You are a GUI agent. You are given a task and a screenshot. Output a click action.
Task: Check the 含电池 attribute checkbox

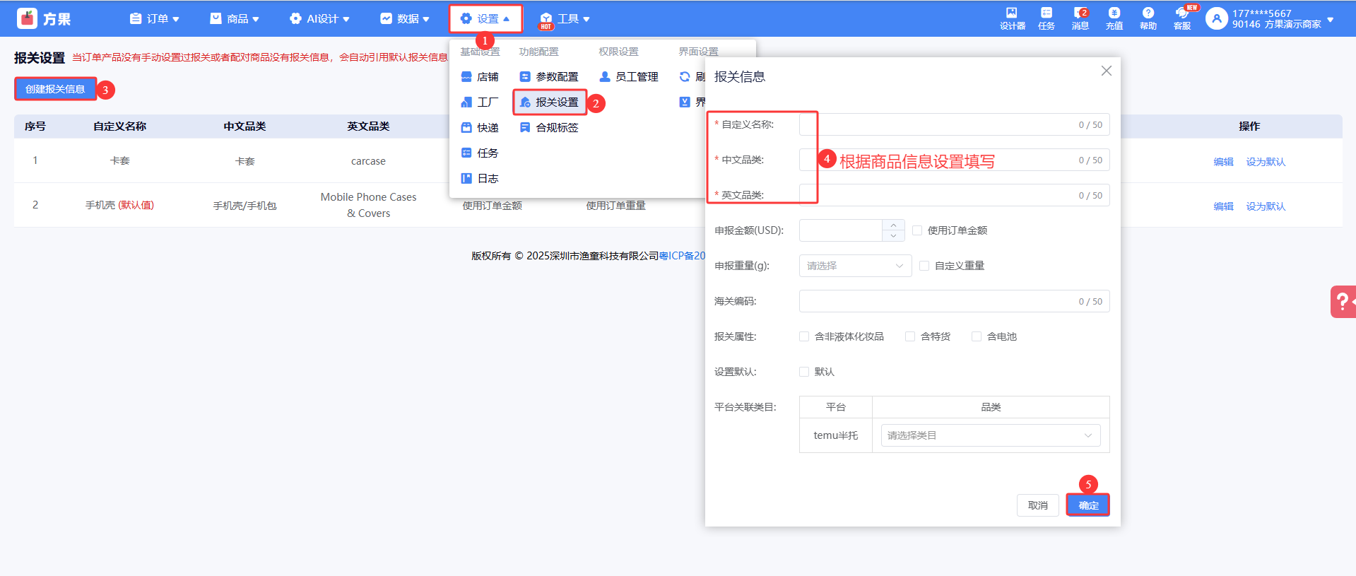click(977, 336)
